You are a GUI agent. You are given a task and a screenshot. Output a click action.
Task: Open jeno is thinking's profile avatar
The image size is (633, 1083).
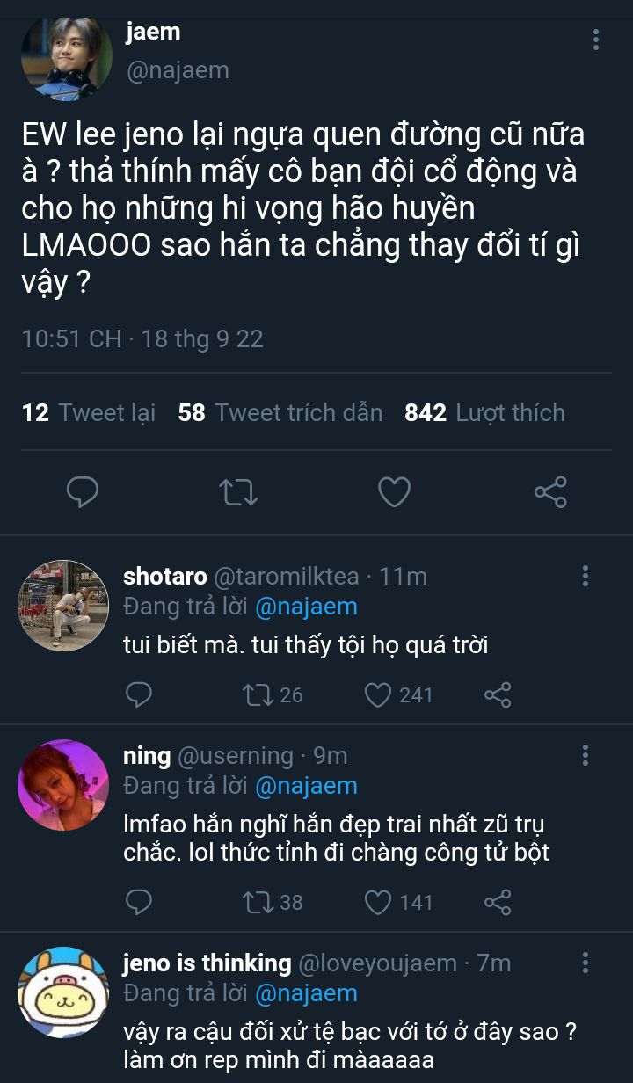(62, 992)
